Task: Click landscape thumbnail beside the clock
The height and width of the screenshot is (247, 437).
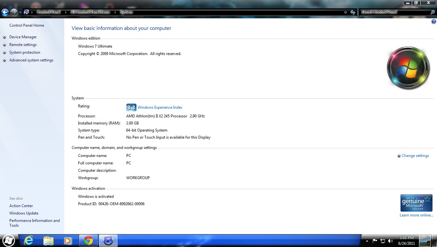Action: pos(425,241)
